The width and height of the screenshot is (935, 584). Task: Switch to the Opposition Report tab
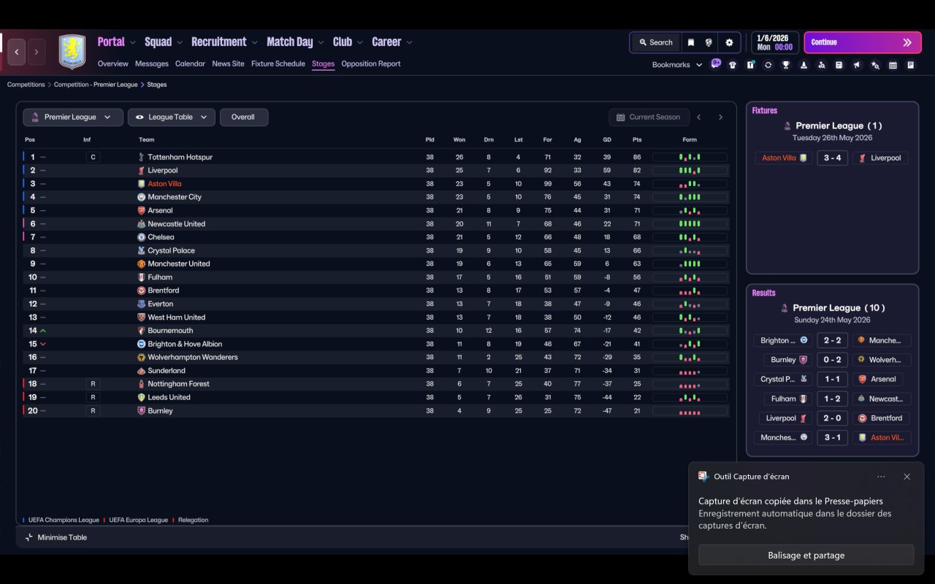pos(371,64)
